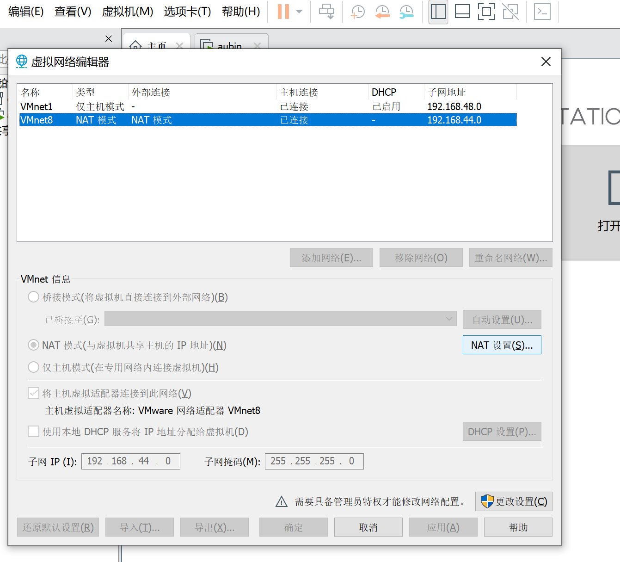Select the 桥接模式 radio button
Viewport: 620px width, 562px height.
click(x=33, y=297)
